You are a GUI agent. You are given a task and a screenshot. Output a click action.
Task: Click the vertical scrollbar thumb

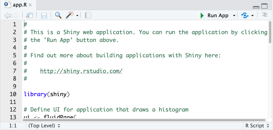tap(270, 32)
